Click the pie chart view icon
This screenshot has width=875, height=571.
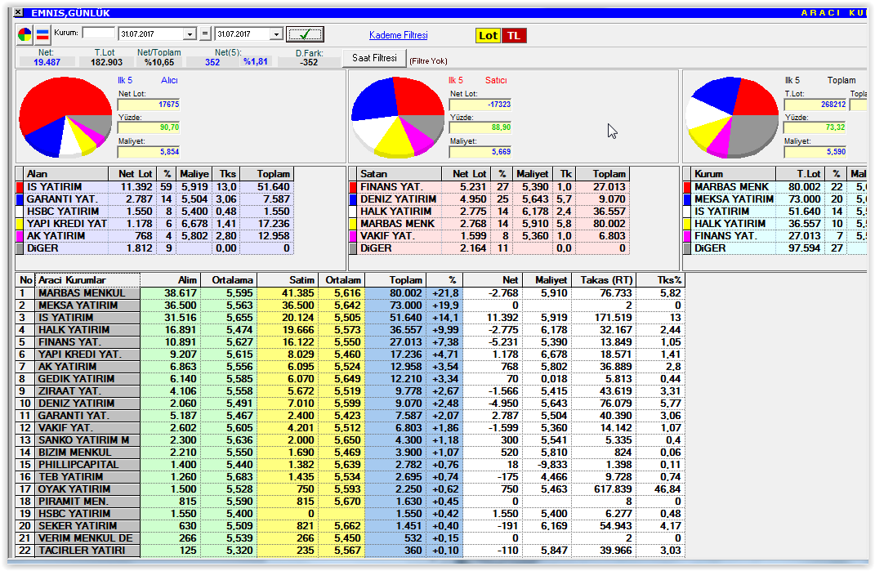25,34
